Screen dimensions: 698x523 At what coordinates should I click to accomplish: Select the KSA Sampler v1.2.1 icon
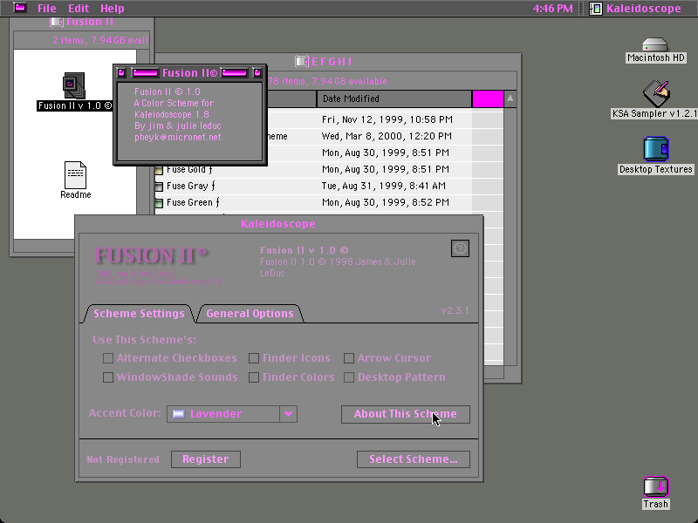coord(656,93)
